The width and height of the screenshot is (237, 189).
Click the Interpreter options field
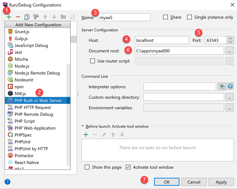click(180, 87)
